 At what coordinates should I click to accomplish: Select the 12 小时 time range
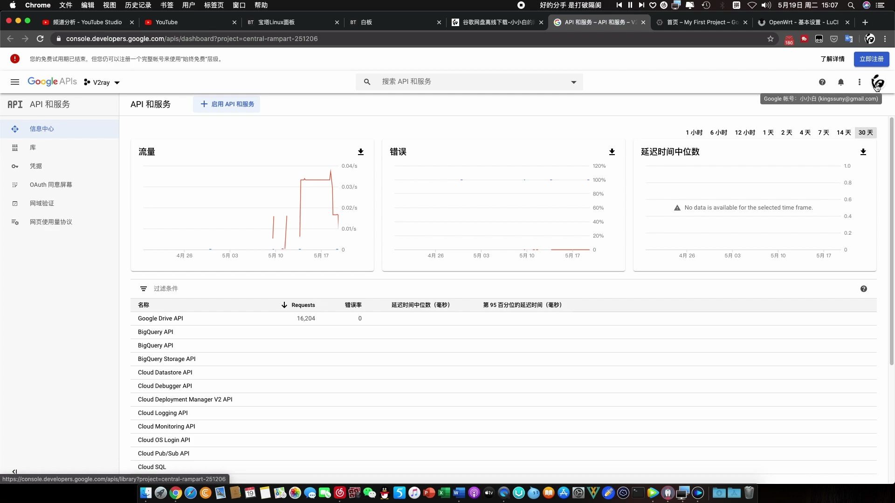click(745, 132)
